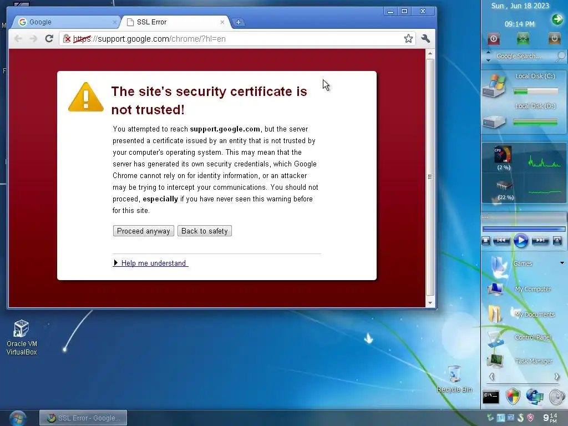Click the taskbar clock showing 9:14 PM
Screen dimensions: 568x426
[550, 418]
